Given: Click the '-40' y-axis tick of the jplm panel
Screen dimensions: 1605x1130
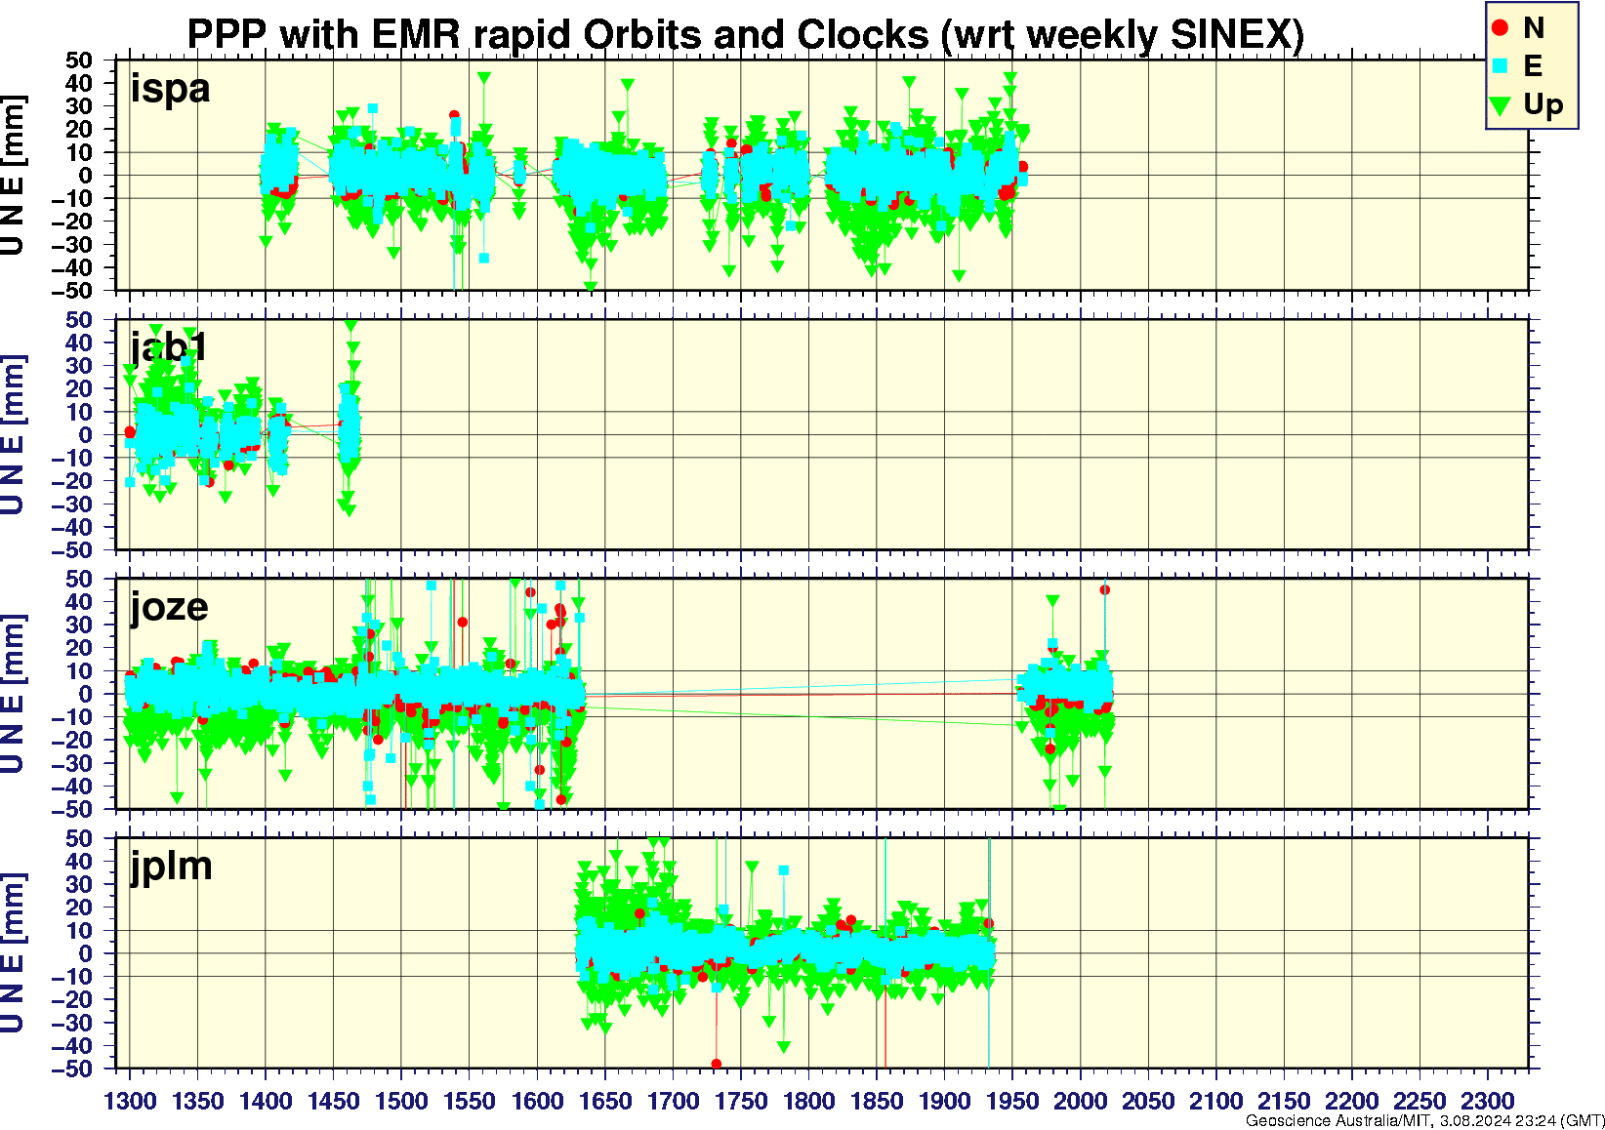Looking at the screenshot, I should (x=73, y=1046).
